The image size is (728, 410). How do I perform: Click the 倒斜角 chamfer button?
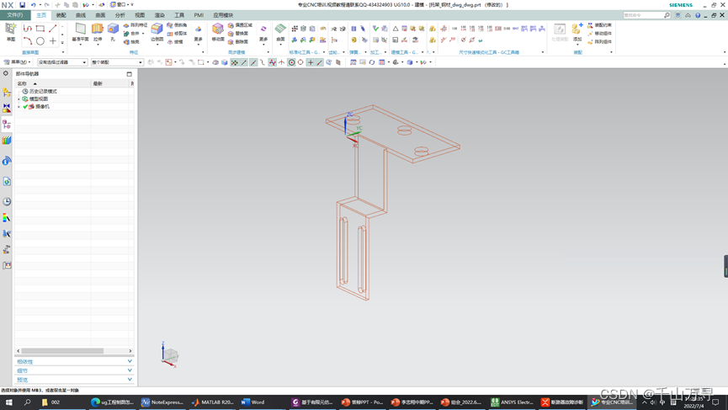[177, 25]
